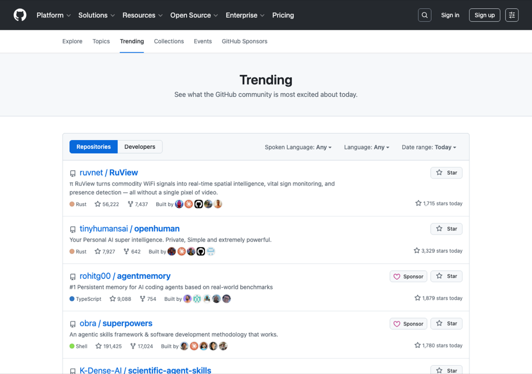This screenshot has width=532, height=374.
Task: Click the star count 56,222 for RuView
Action: (x=107, y=204)
